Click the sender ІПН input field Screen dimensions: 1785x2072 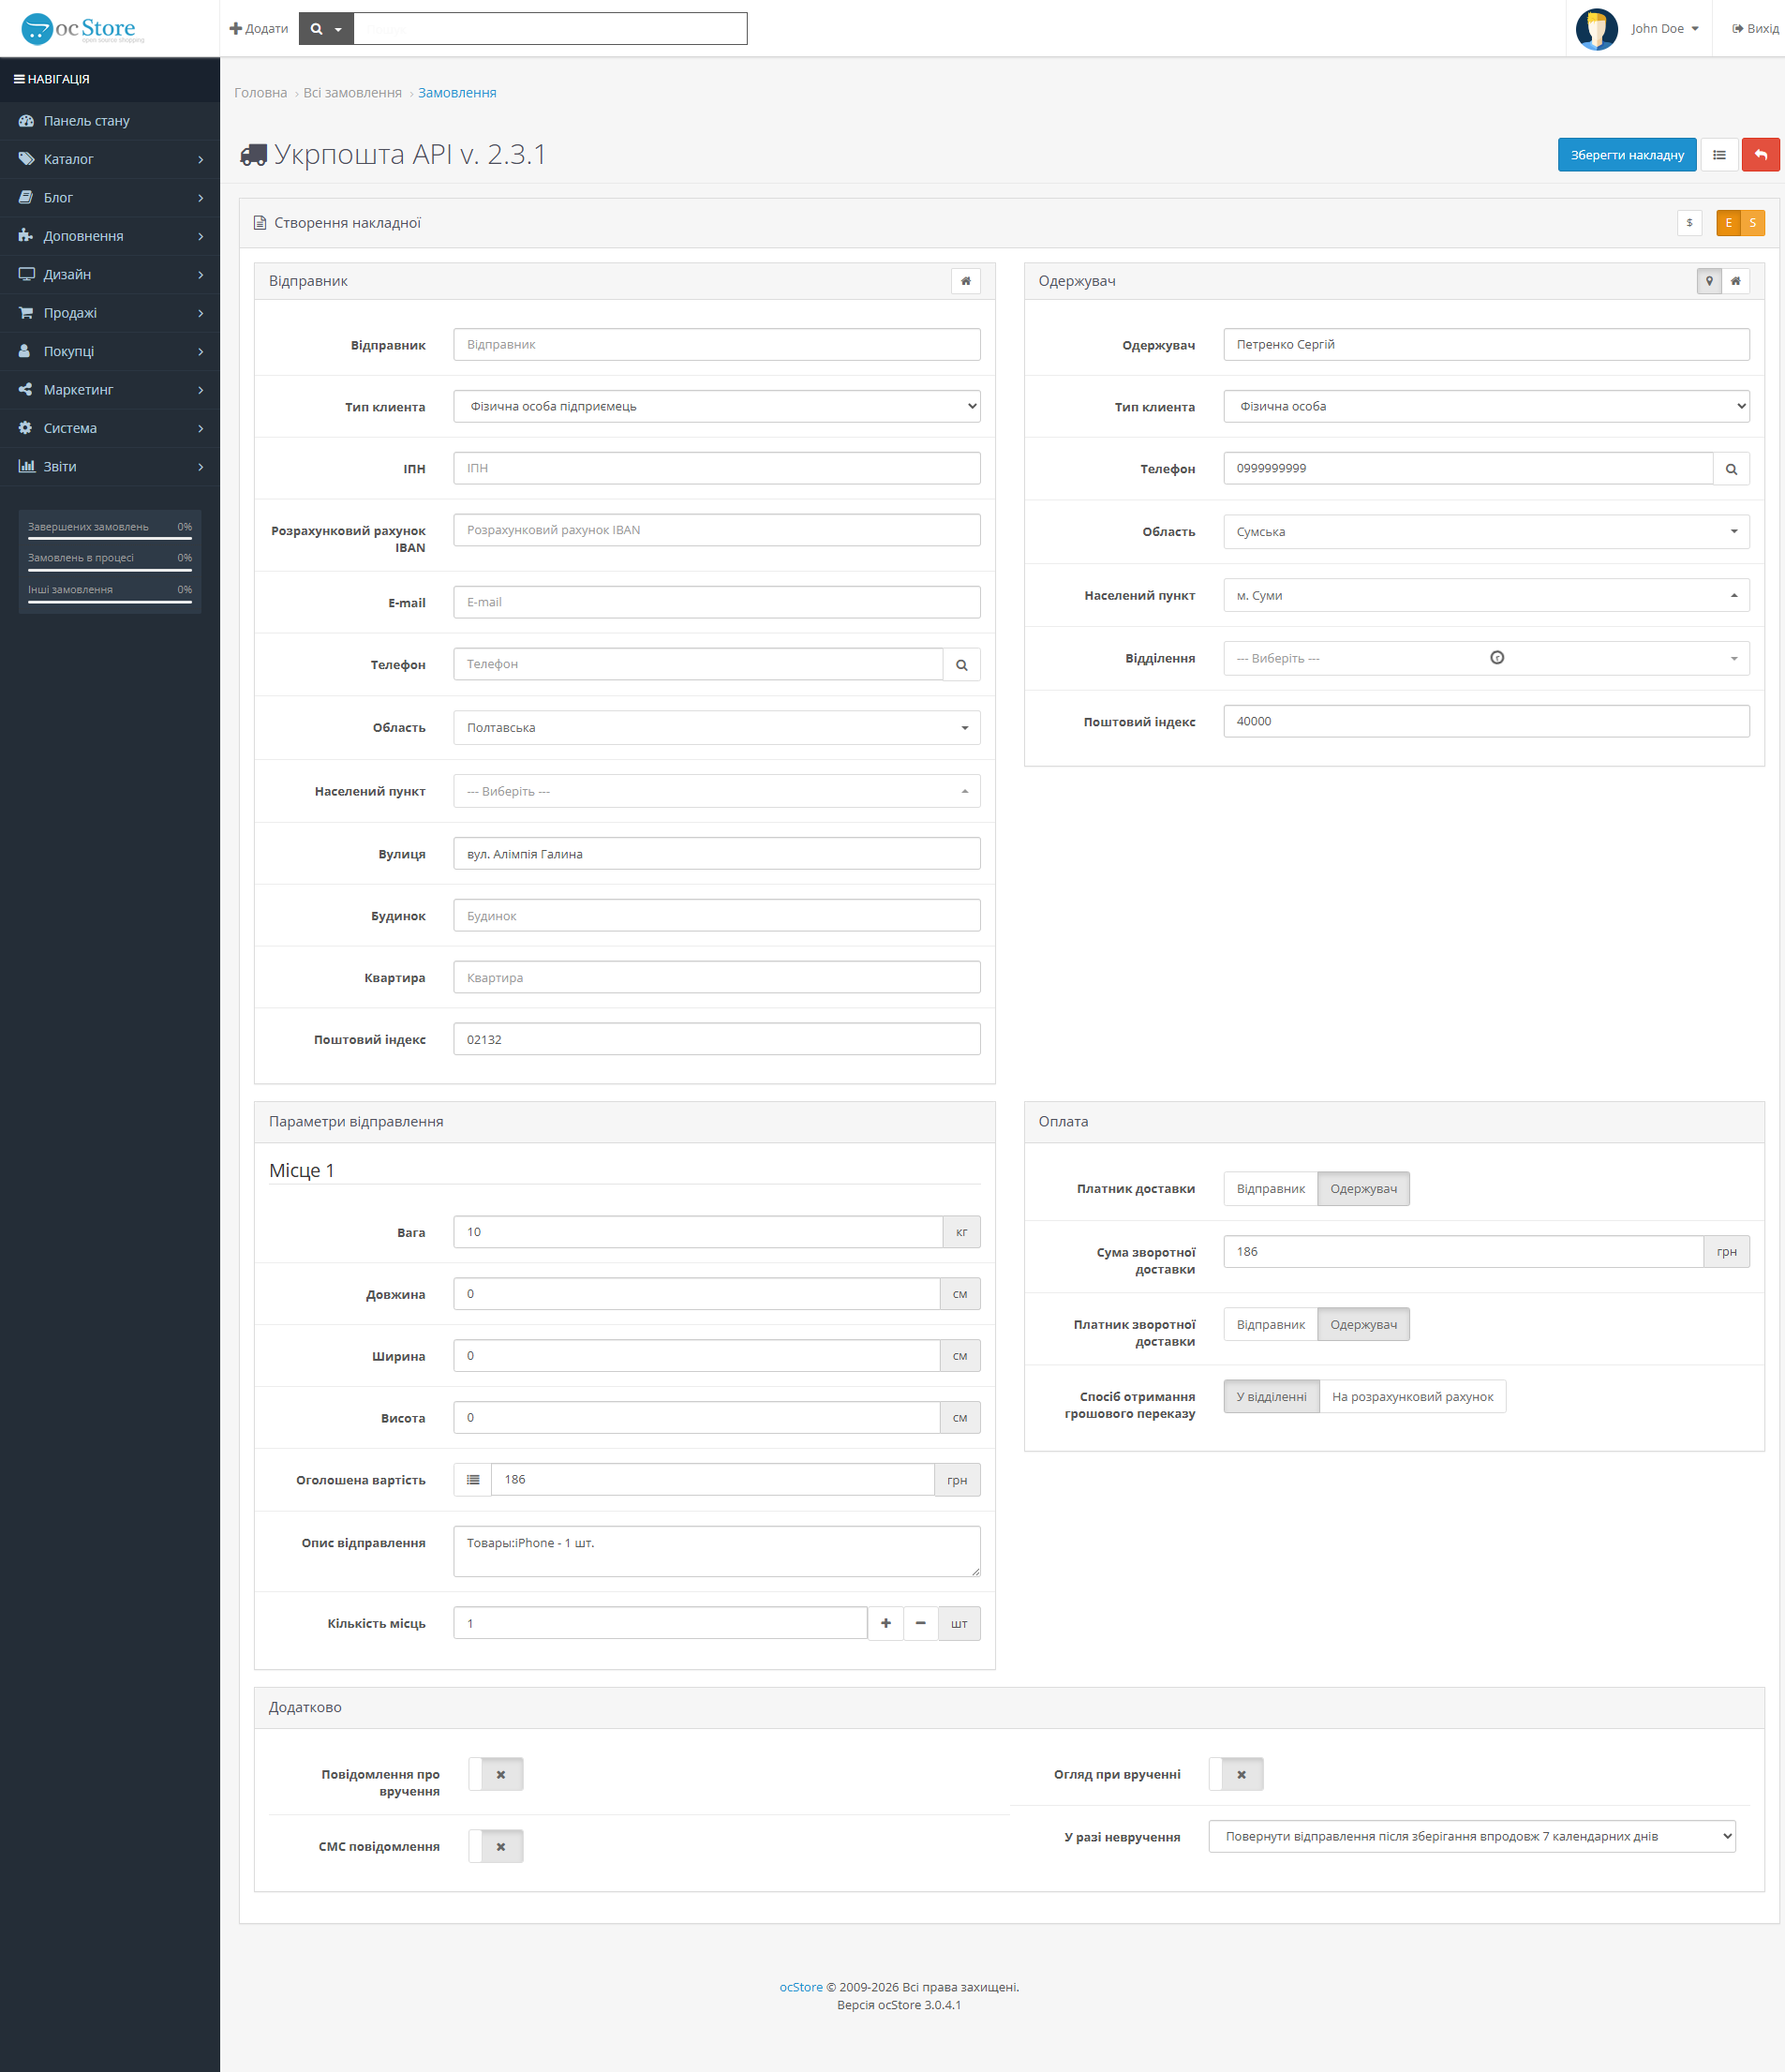coord(717,469)
